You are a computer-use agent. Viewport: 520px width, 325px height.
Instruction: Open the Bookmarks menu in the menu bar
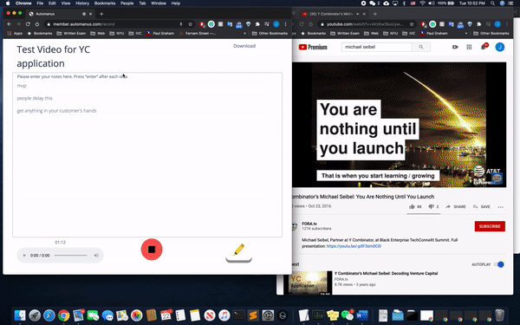point(105,3)
